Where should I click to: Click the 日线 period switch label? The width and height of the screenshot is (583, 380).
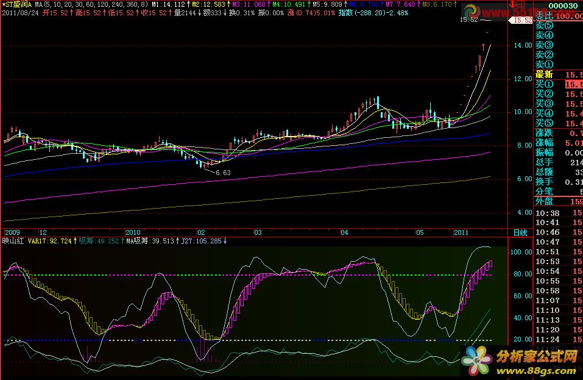[x=520, y=232]
